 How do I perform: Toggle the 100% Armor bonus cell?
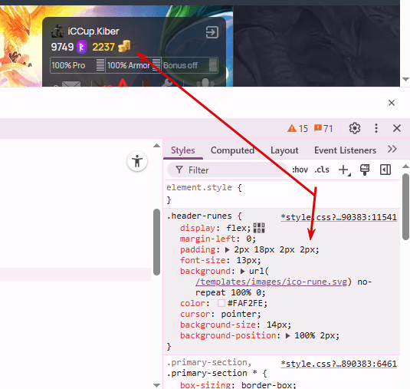(x=133, y=65)
